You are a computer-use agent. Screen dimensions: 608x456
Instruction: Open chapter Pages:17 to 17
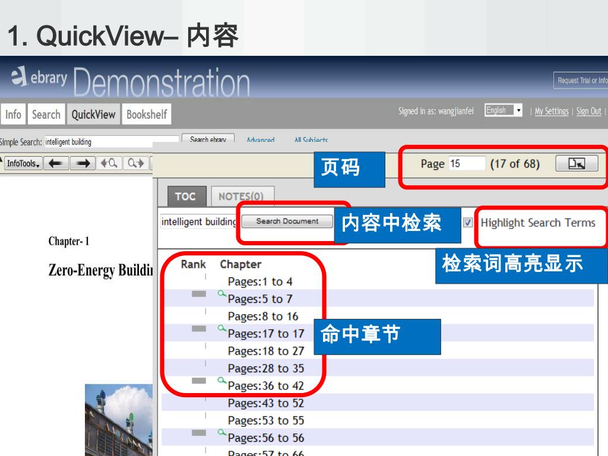click(266, 334)
